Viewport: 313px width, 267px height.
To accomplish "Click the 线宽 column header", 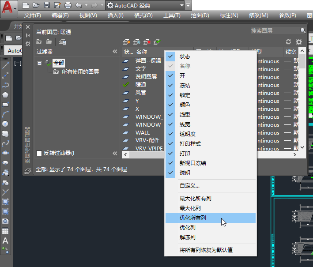I will coord(290,52).
